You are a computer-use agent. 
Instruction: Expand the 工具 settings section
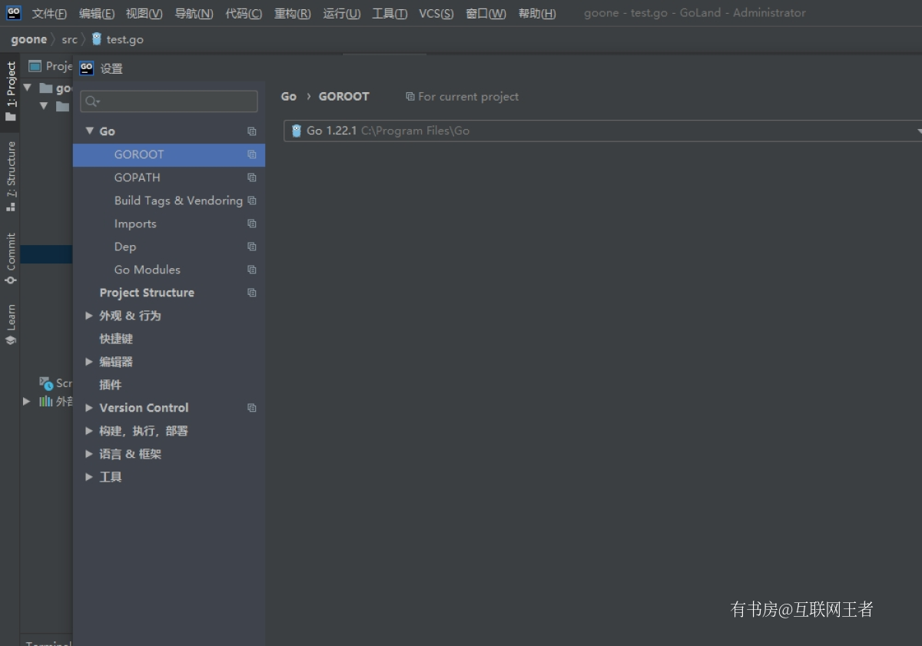(x=89, y=477)
